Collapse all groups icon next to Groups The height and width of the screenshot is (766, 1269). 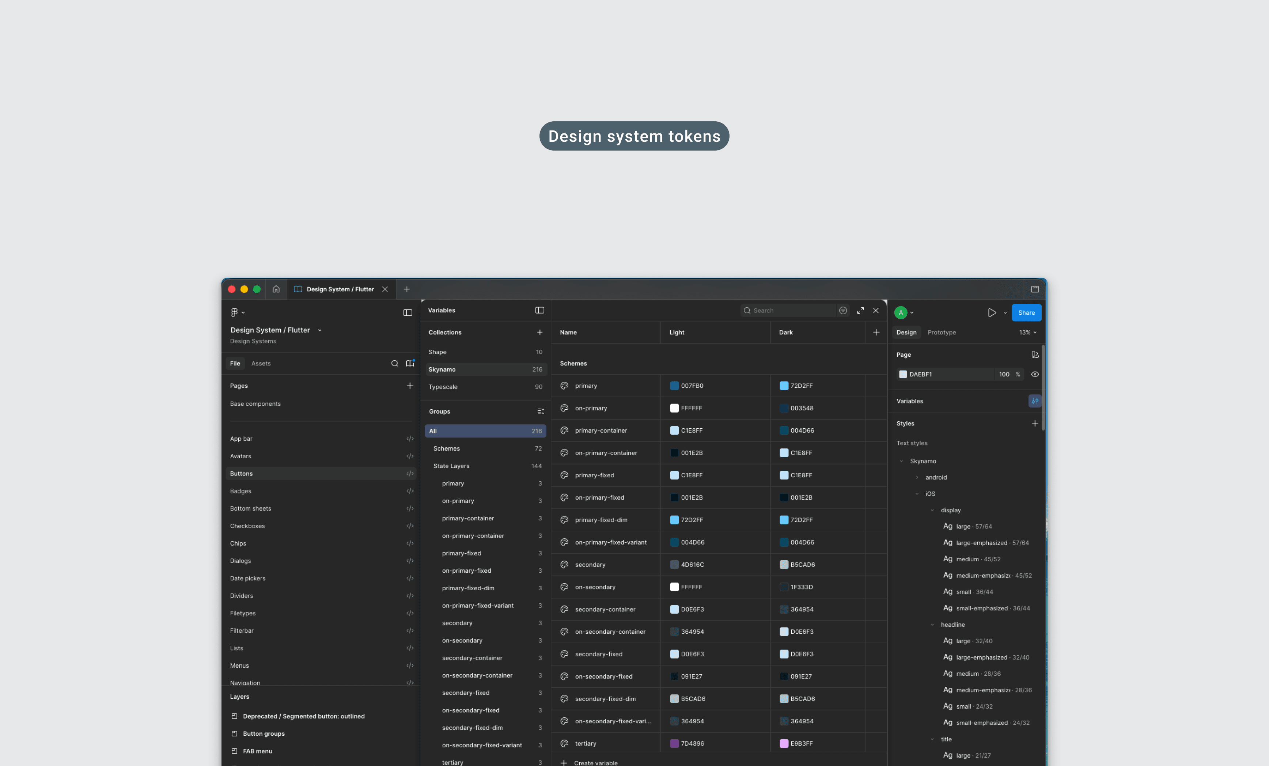(540, 411)
